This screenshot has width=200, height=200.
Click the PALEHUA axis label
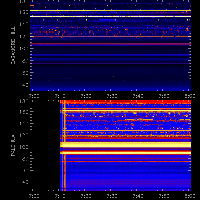pyautogui.click(x=13, y=145)
